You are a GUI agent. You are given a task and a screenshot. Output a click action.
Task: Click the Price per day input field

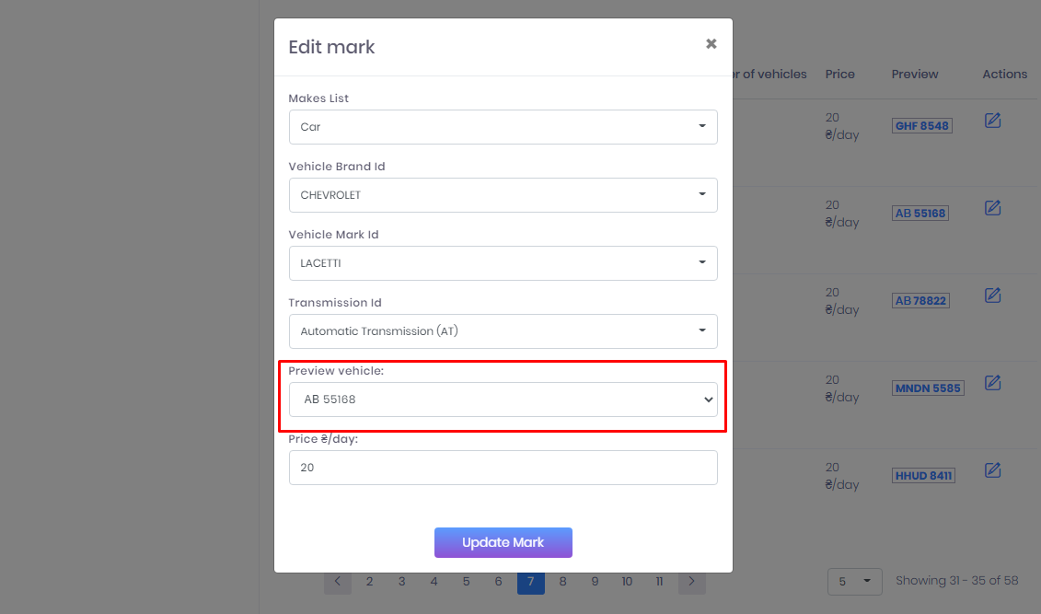click(x=503, y=468)
